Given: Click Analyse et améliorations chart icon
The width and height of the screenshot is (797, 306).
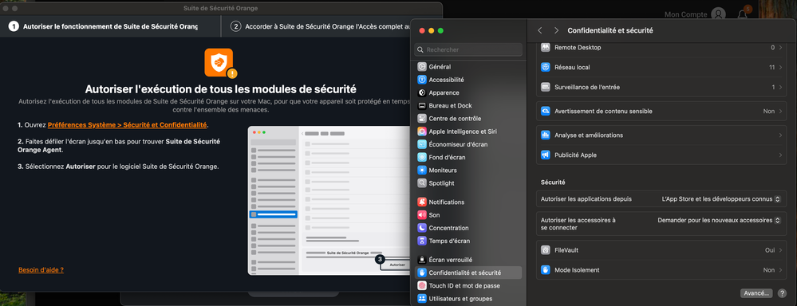Looking at the screenshot, I should 546,135.
